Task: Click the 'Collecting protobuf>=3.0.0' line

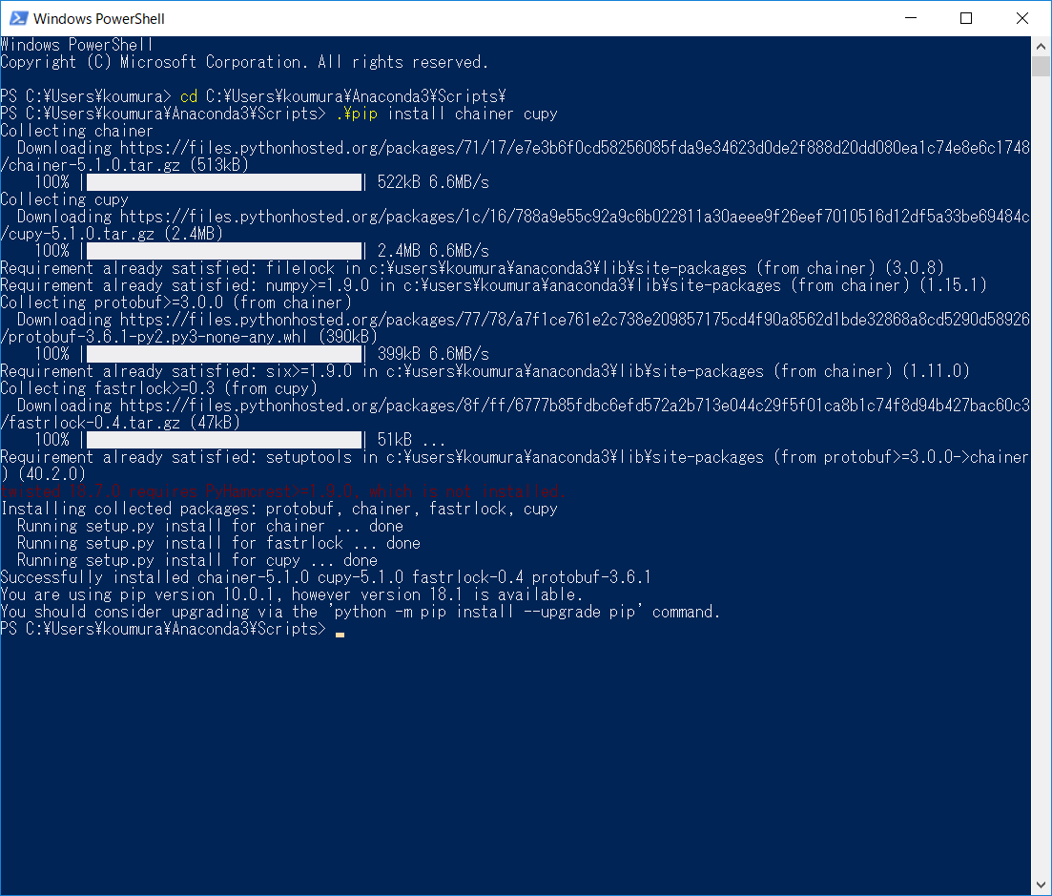Action: tap(175, 302)
